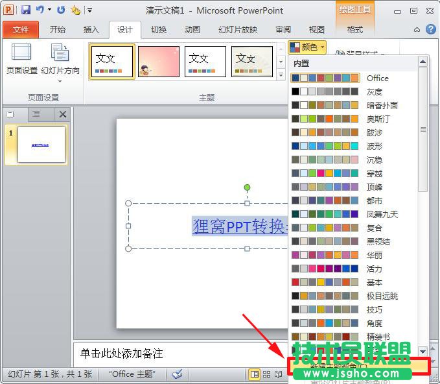Open the Undo history dropdown arrow
440x384 pixels.
point(50,10)
